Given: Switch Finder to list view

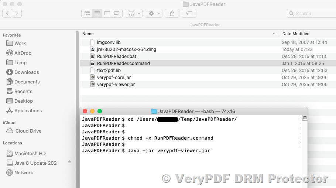Looking at the screenshot, I should [97, 13].
